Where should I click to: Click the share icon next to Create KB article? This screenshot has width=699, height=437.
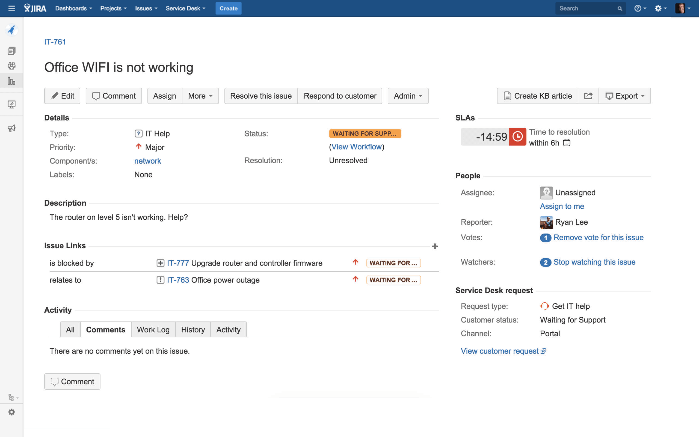coord(588,96)
